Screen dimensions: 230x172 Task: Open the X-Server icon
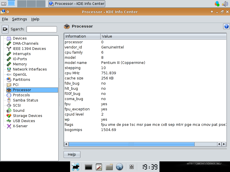pos(9,126)
